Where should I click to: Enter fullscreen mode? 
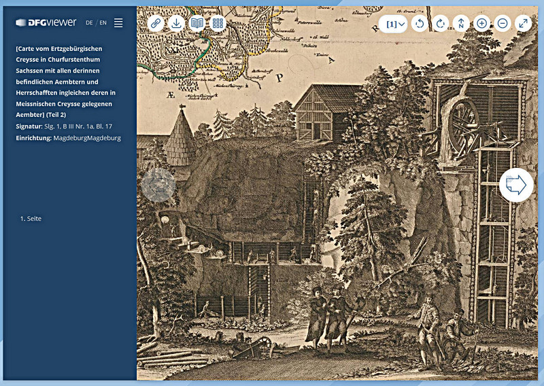(x=523, y=24)
